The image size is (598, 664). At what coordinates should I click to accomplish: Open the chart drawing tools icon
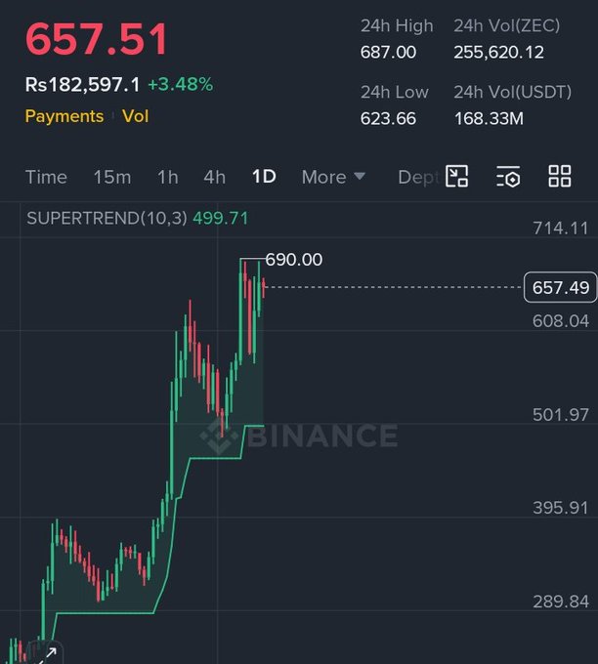[457, 176]
